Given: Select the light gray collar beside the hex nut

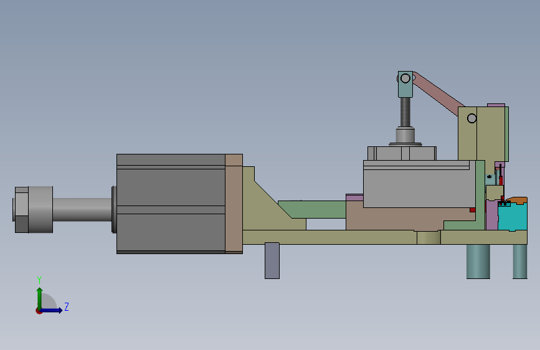Looking at the screenshot, I should (40, 209).
